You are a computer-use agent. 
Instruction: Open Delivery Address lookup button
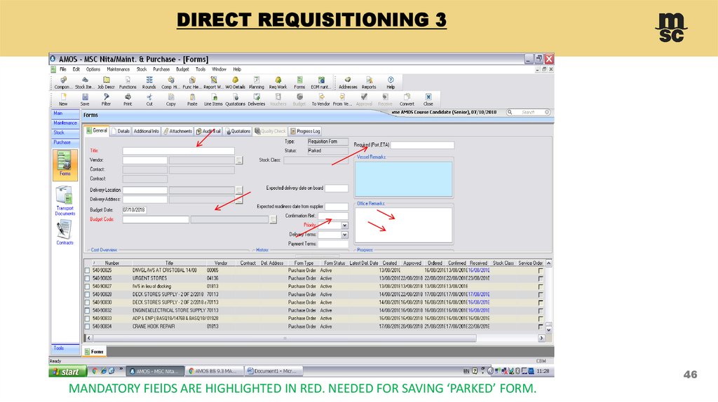click(239, 200)
